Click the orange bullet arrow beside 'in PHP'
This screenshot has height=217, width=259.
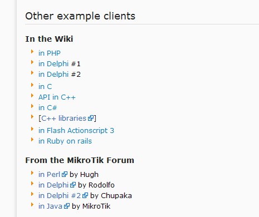(x=32, y=52)
